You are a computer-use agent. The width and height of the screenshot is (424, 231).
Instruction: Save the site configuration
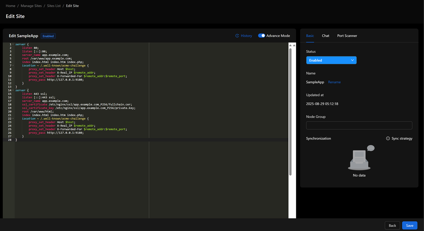[x=409, y=225]
